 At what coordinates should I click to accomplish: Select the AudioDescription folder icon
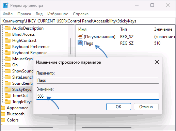8,28
